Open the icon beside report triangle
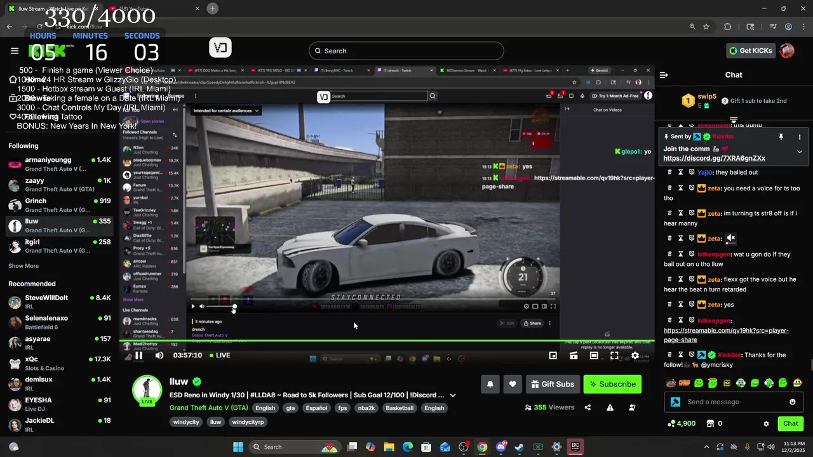813x457 pixels. tap(631, 407)
